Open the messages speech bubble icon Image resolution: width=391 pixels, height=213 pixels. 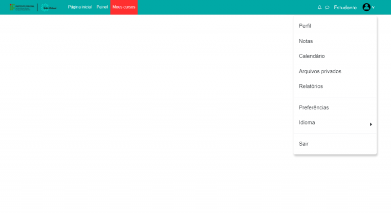point(327,7)
